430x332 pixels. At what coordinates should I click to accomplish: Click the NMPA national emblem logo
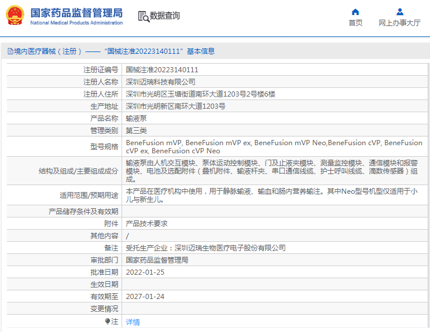(x=15, y=16)
